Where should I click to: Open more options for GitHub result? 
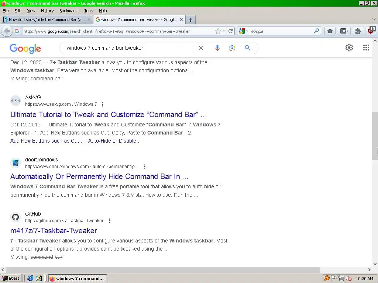(x=109, y=221)
